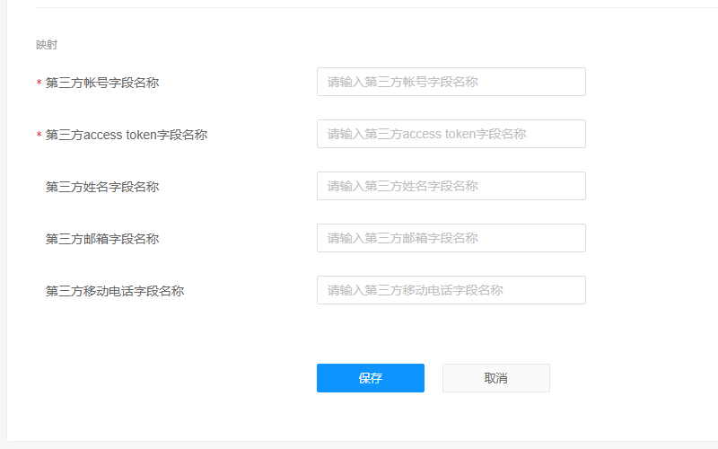Screen dimensions: 718x449
Task: Focus the 第三方access token字段名称 input field
Action: point(451,134)
